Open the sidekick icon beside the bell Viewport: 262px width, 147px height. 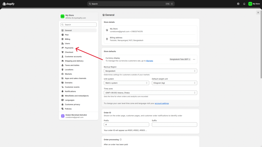[x=238, y=4]
